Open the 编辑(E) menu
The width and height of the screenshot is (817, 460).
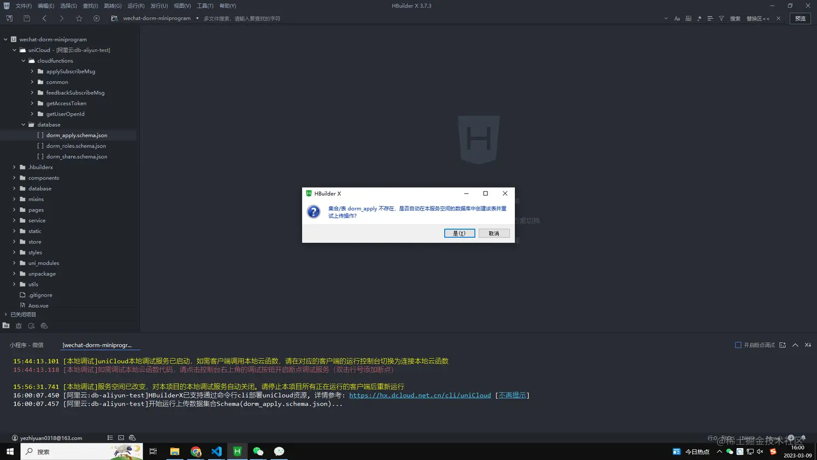coord(46,6)
